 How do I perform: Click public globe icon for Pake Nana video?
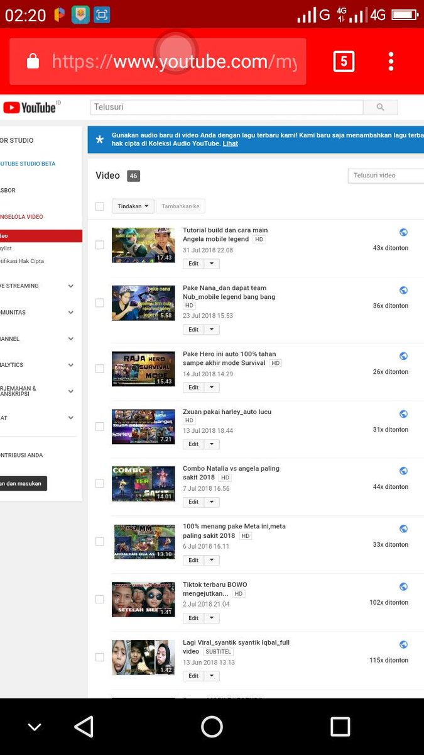(403, 290)
